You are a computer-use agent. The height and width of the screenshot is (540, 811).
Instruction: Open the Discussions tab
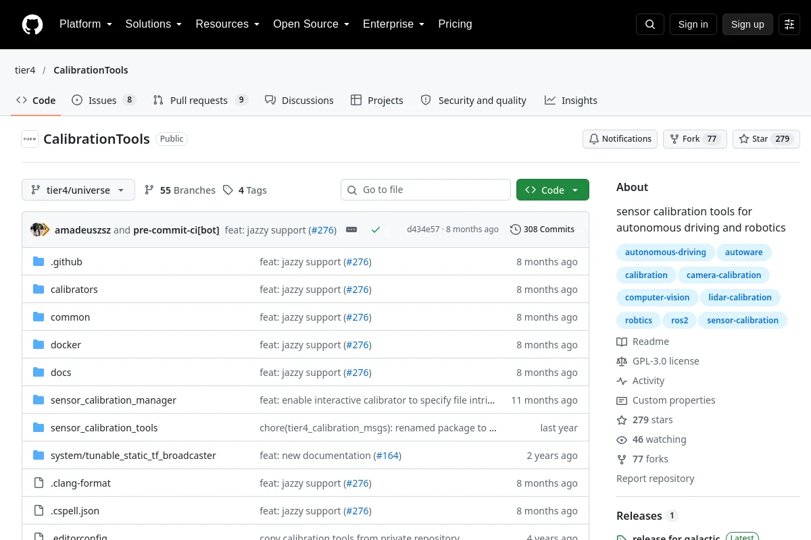[x=299, y=100]
